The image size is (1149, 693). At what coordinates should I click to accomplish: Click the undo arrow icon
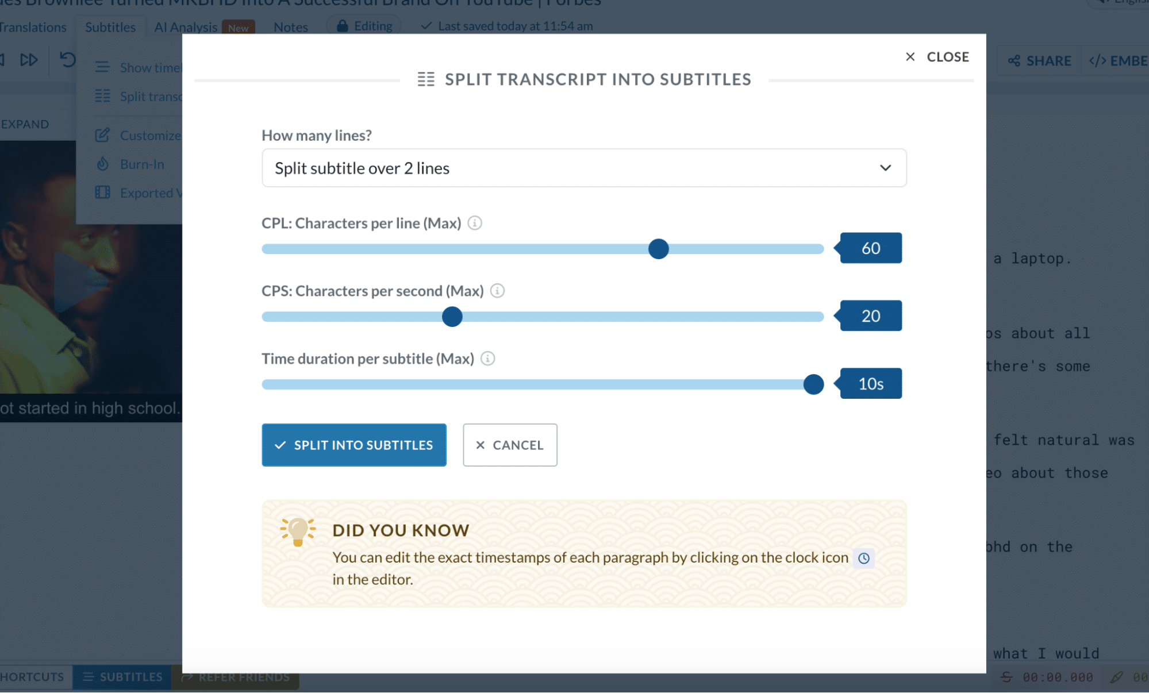(x=68, y=60)
